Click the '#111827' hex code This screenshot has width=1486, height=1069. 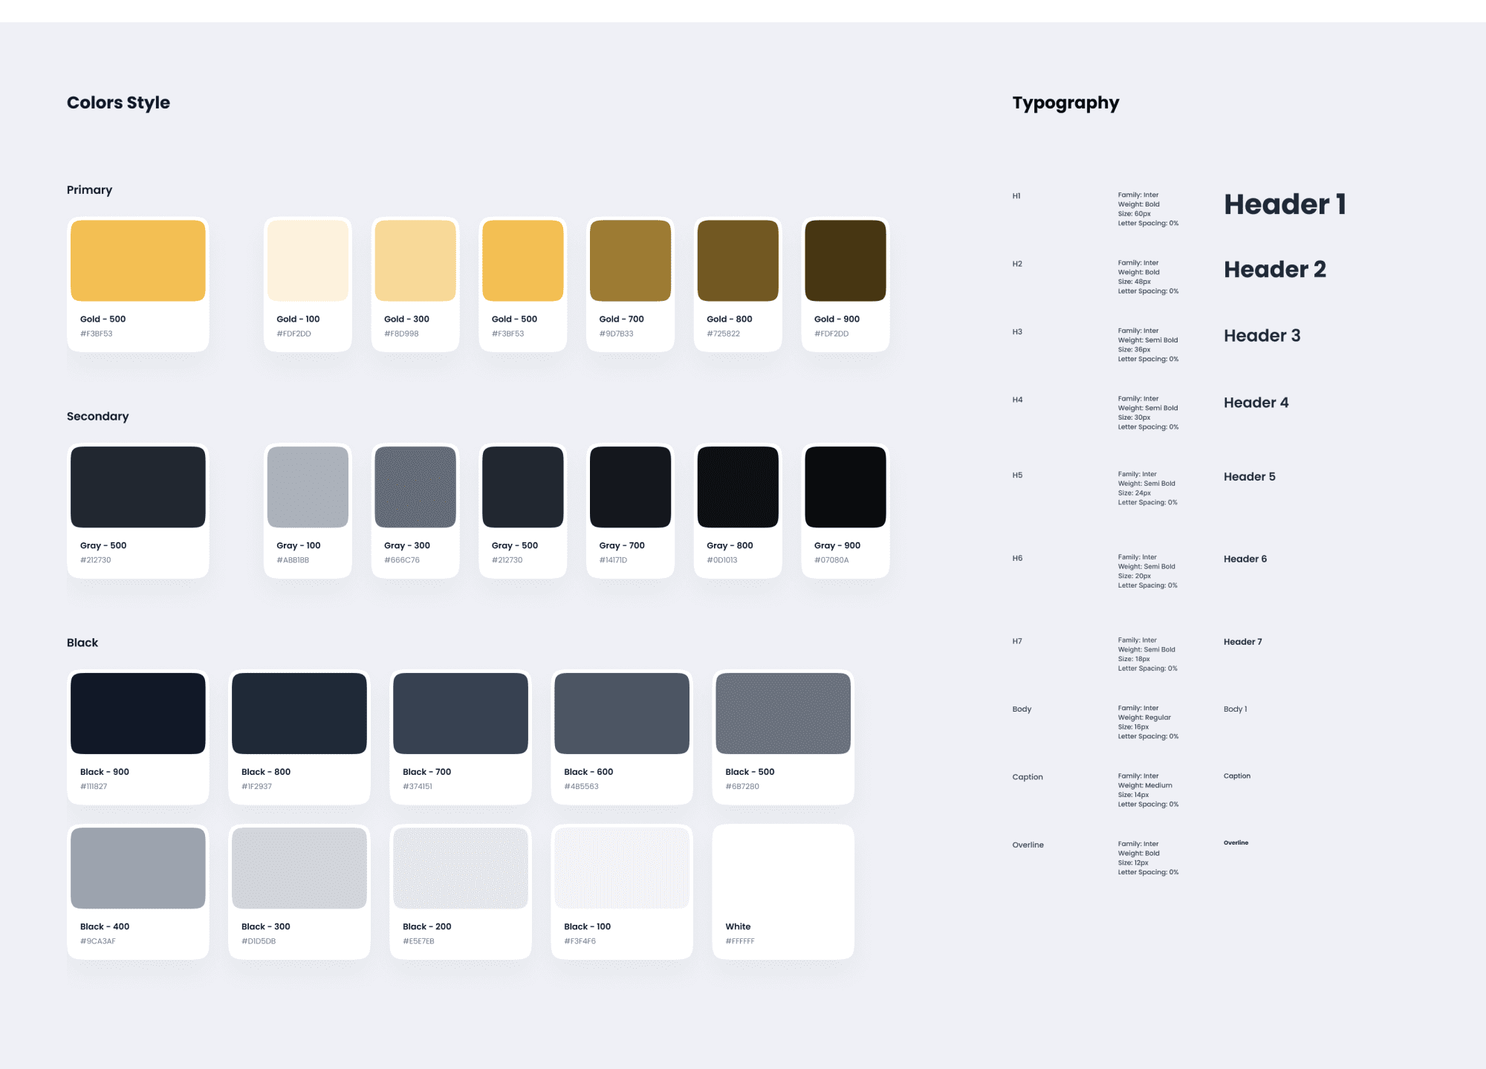[94, 786]
